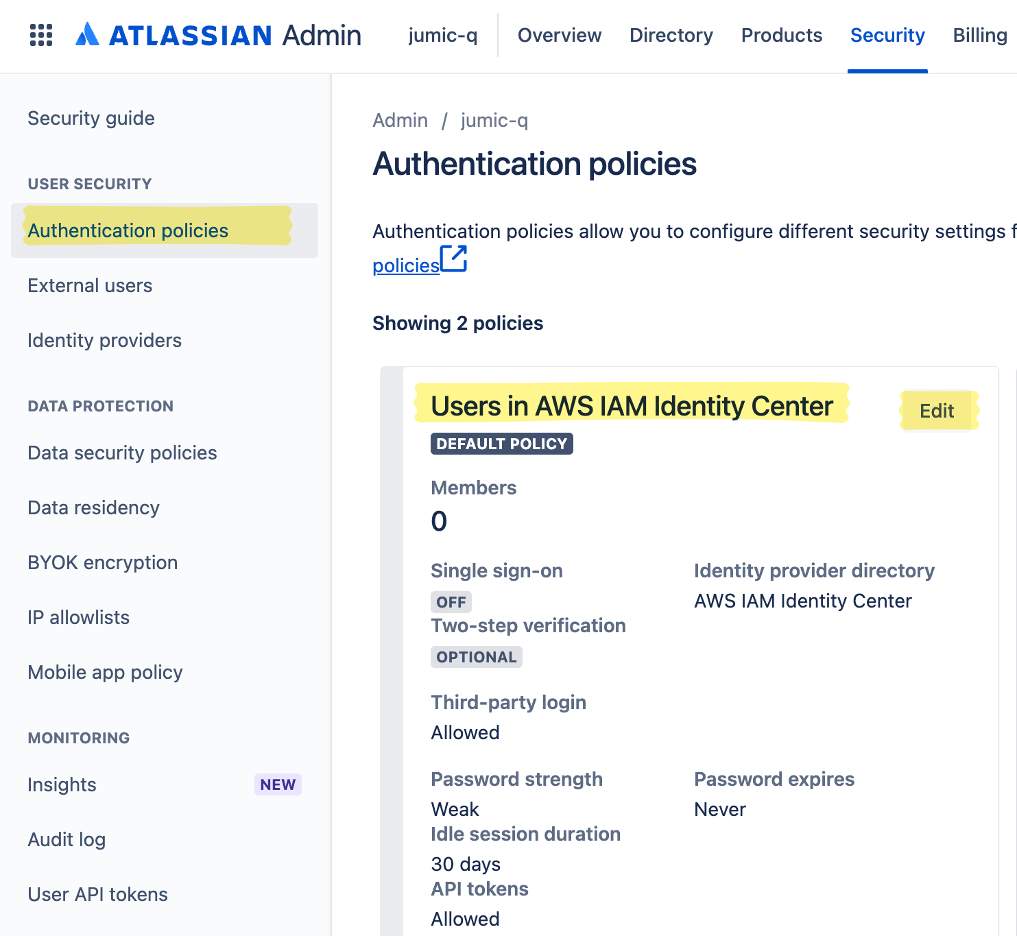Open the Atlassian app switcher grid
Screen dimensions: 1017x936
point(40,34)
